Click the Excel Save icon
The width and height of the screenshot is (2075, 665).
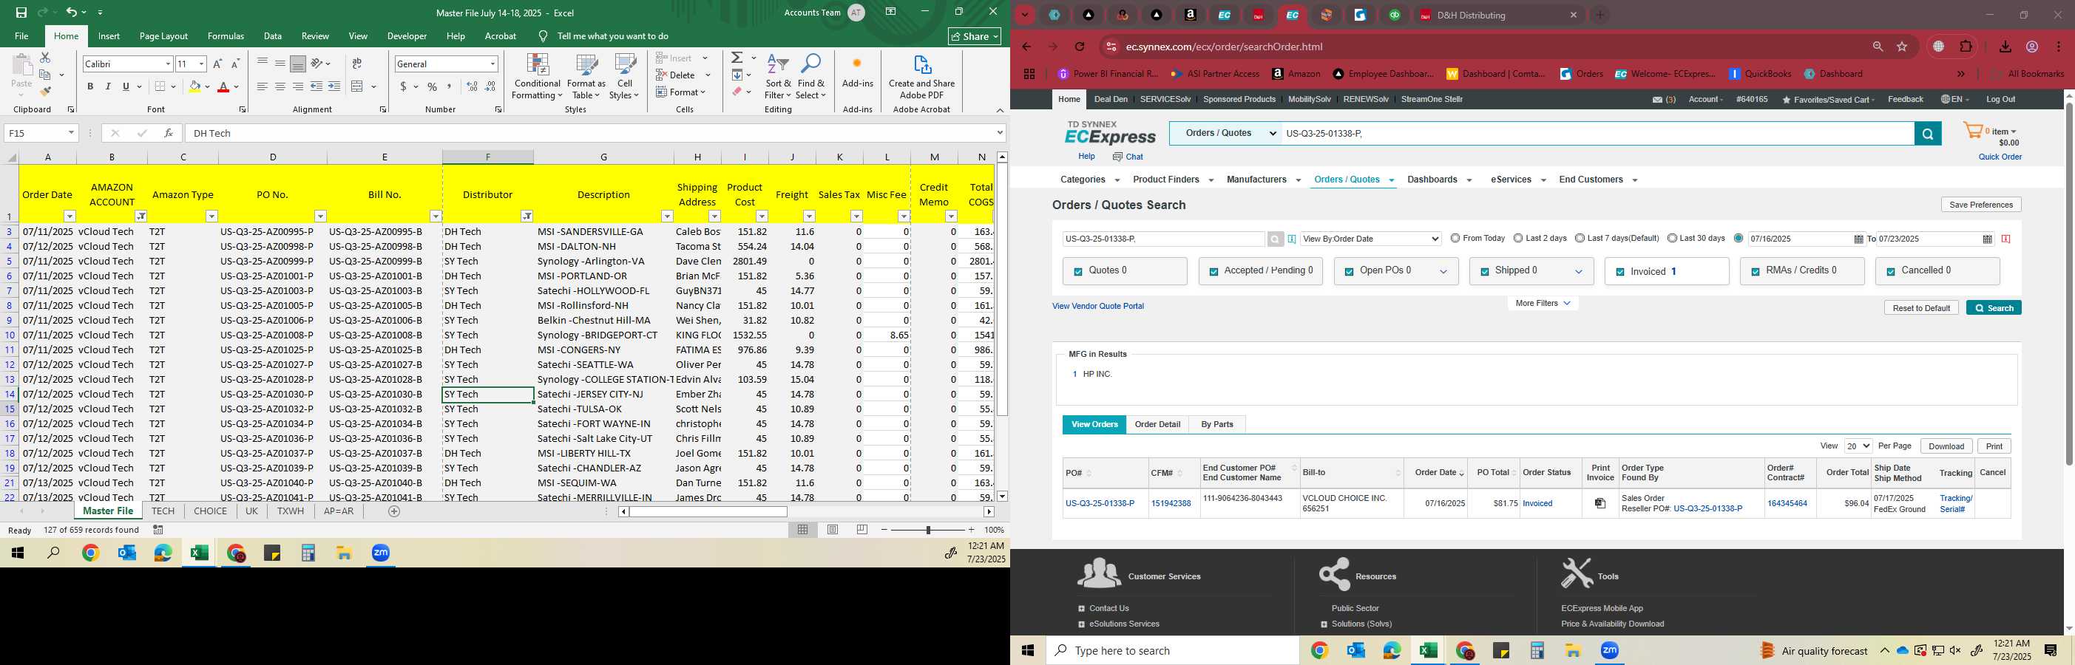pos(21,12)
